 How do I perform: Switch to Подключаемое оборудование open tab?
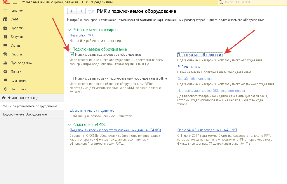pyautogui.click(x=32, y=114)
